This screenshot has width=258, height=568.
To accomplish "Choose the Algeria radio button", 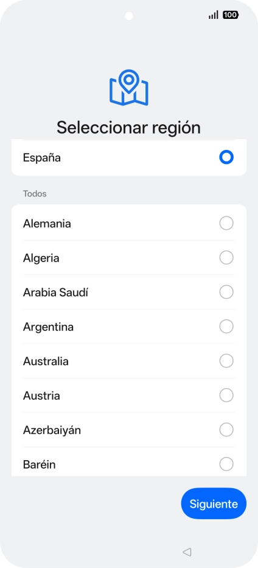I will point(226,258).
